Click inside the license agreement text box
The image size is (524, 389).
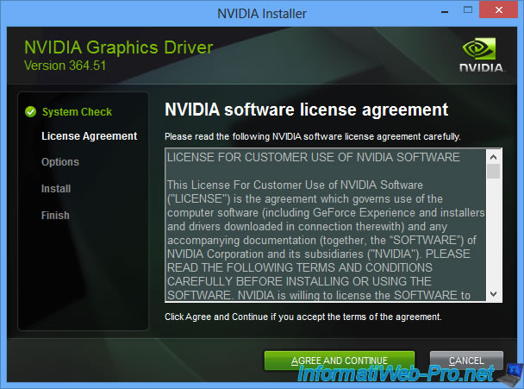pos(325,225)
